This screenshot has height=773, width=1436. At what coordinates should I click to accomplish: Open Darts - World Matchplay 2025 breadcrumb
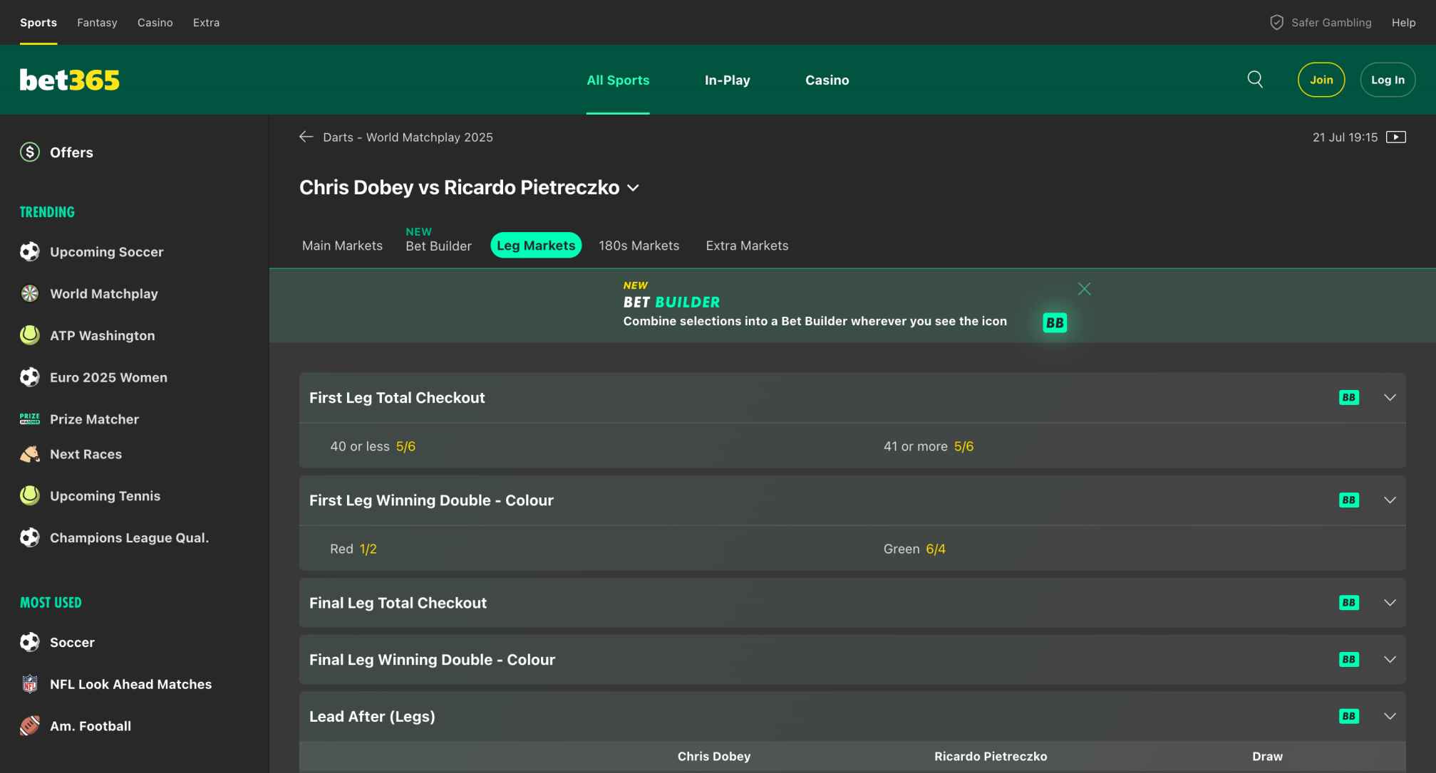click(x=408, y=137)
